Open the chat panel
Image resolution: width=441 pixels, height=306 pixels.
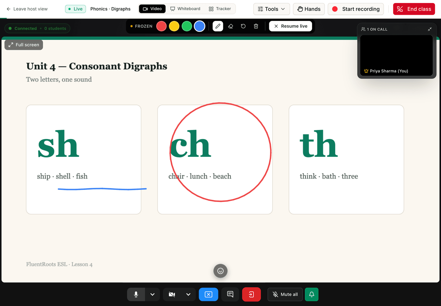(x=230, y=294)
